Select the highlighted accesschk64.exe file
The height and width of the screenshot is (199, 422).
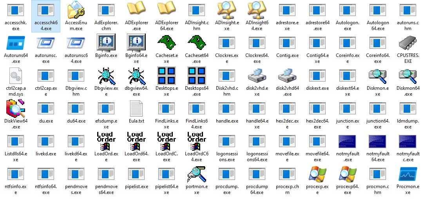point(46,16)
